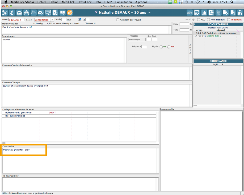Click the small icon beside I.J field
The image size is (244, 195).
79,19
